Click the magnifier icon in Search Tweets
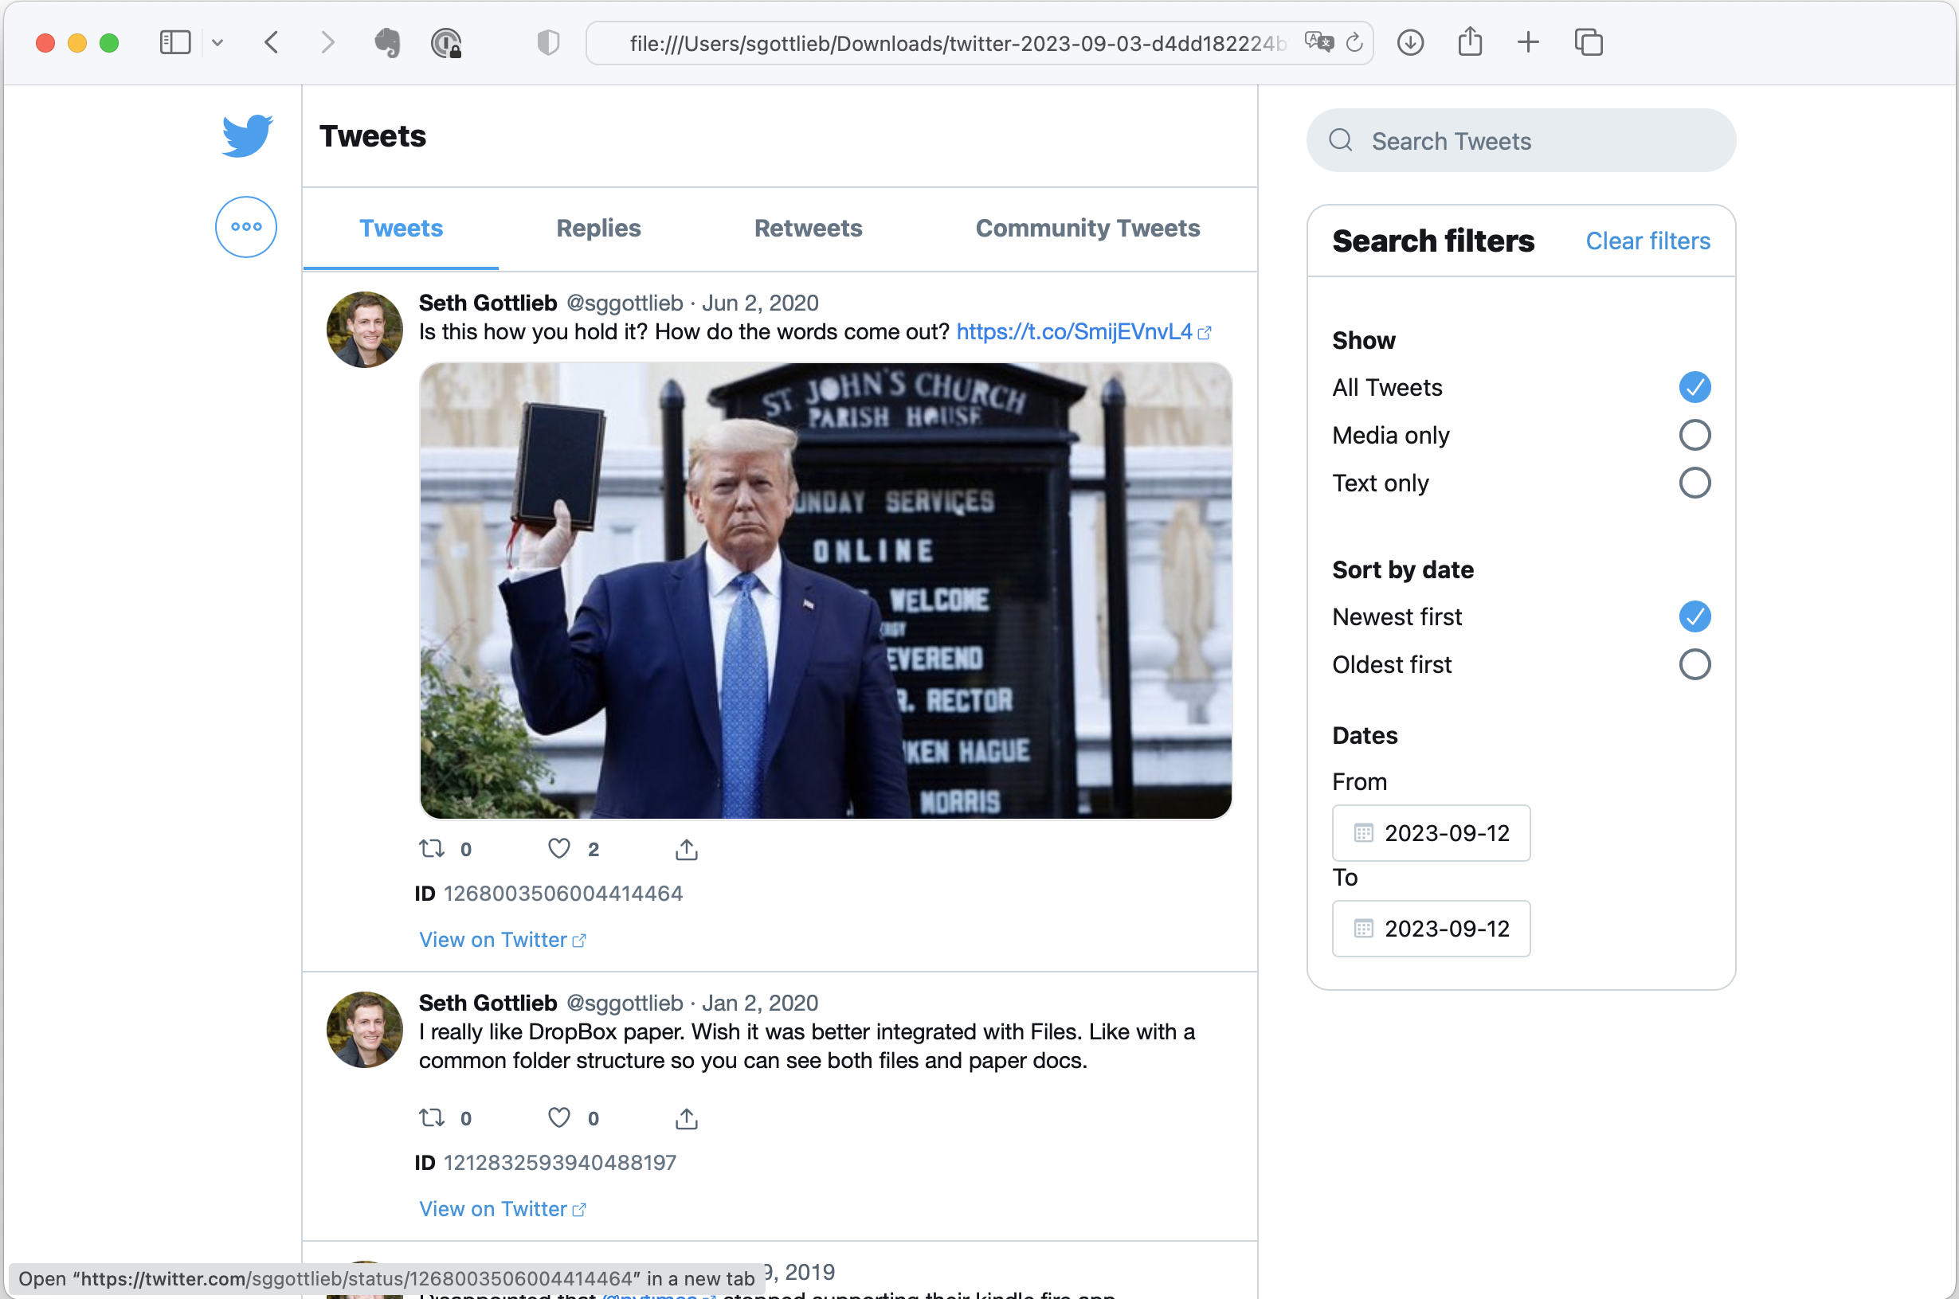The width and height of the screenshot is (1959, 1299). tap(1340, 140)
